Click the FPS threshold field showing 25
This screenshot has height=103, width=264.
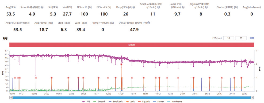[x=241, y=38]
